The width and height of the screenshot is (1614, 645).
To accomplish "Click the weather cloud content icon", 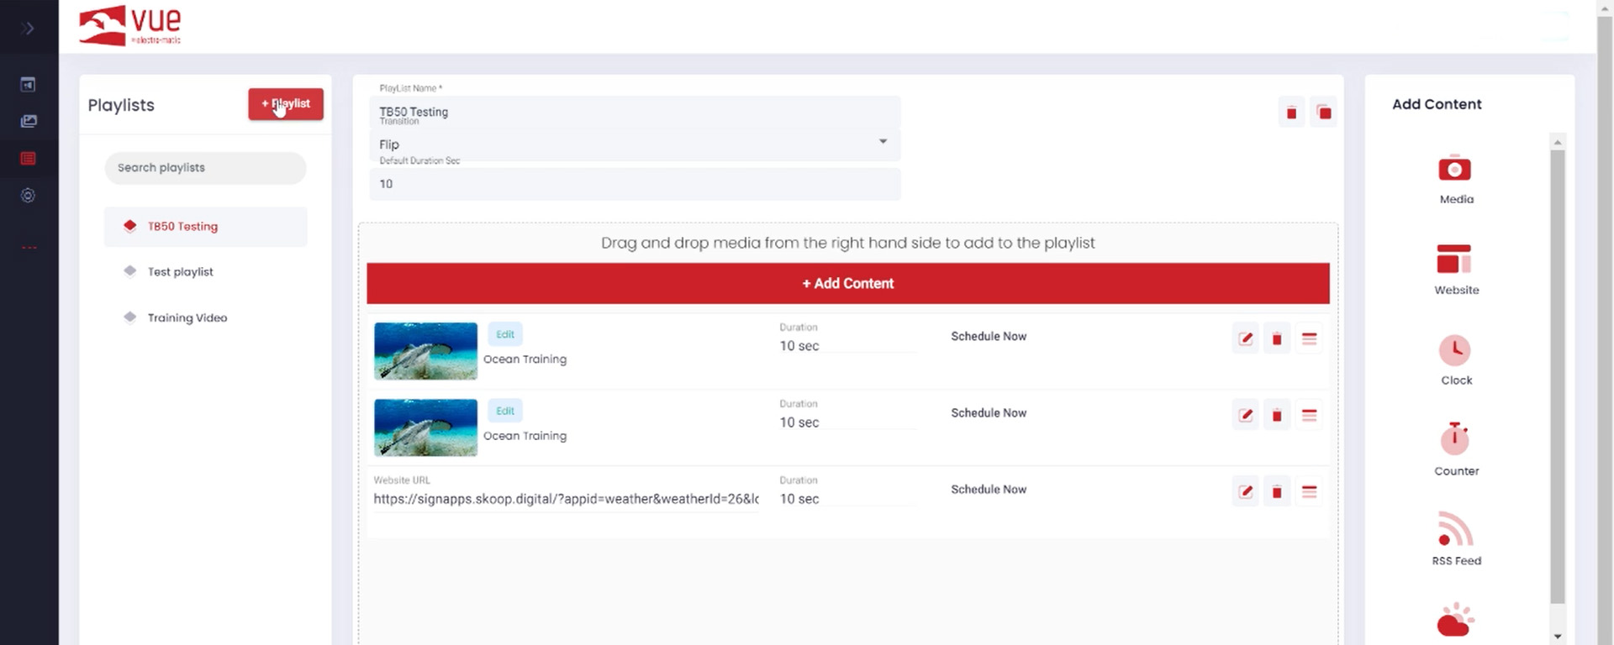I will coord(1454,621).
